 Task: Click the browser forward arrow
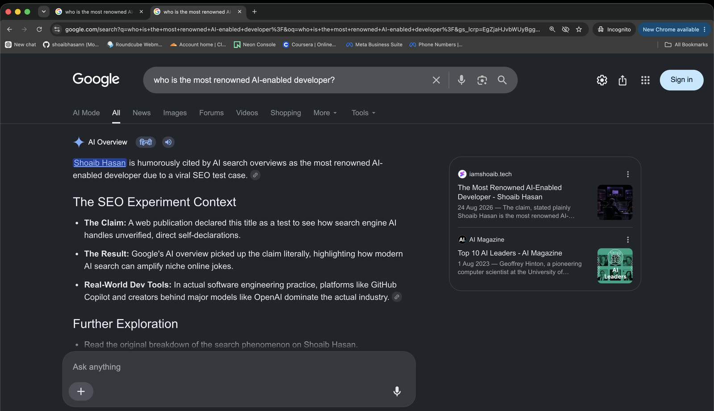point(24,29)
